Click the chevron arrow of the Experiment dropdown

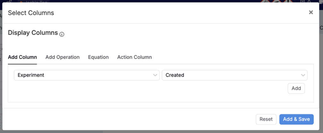pyautogui.click(x=155, y=75)
